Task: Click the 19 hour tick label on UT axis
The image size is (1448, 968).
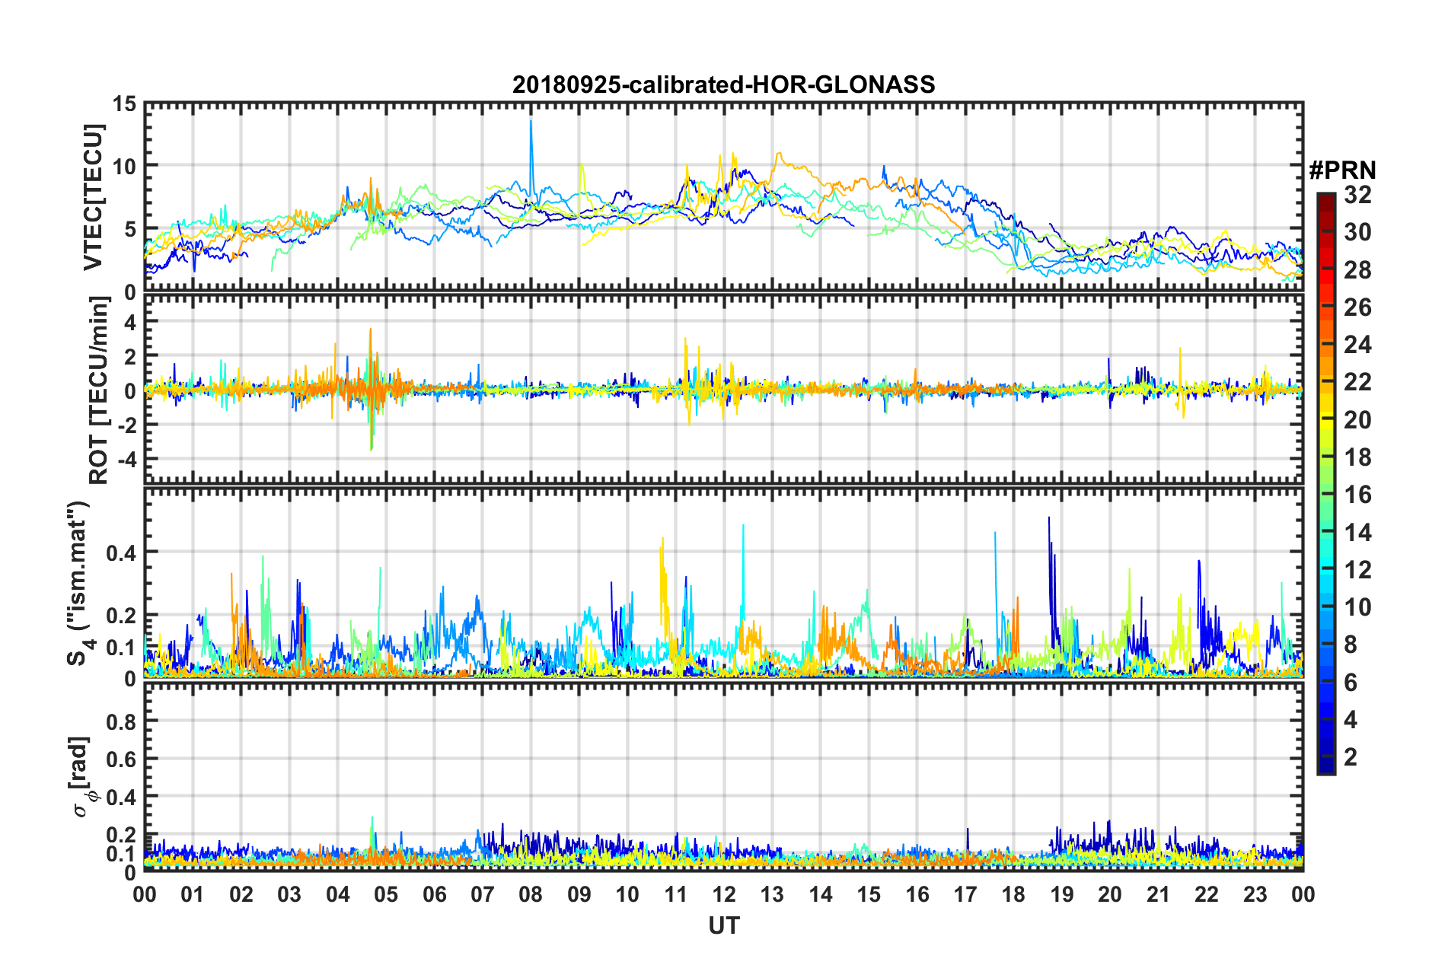Action: [1061, 894]
